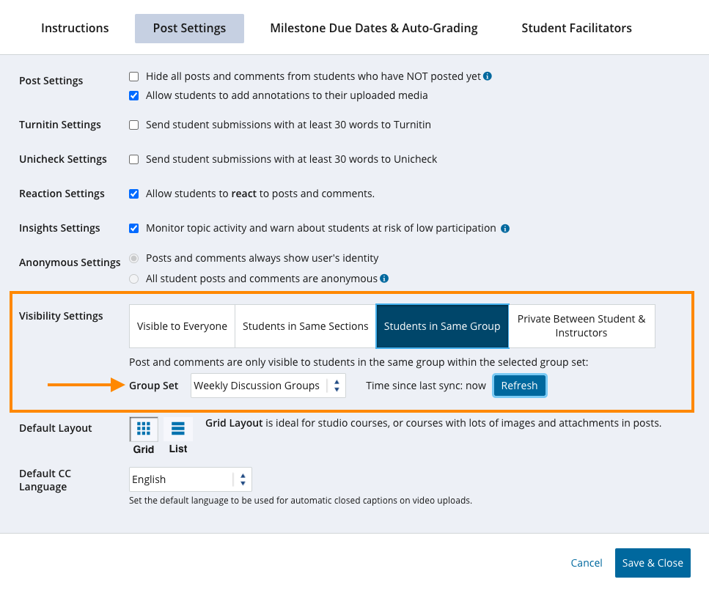Uncheck Allow students to add annotations
709x593 pixels.
coord(133,95)
